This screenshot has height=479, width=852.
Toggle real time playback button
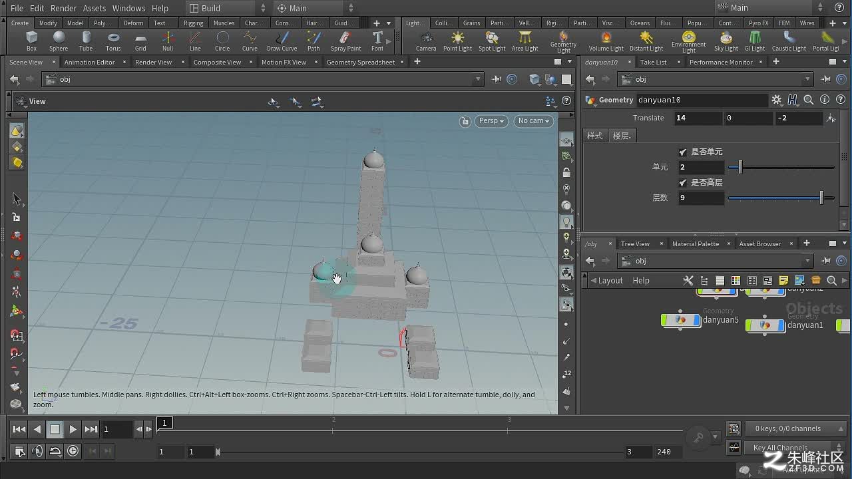tap(73, 451)
